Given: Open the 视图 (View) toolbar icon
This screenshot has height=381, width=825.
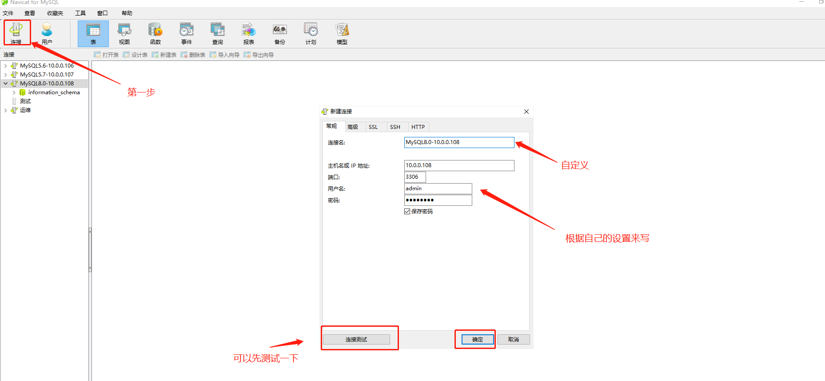Looking at the screenshot, I should click(124, 33).
